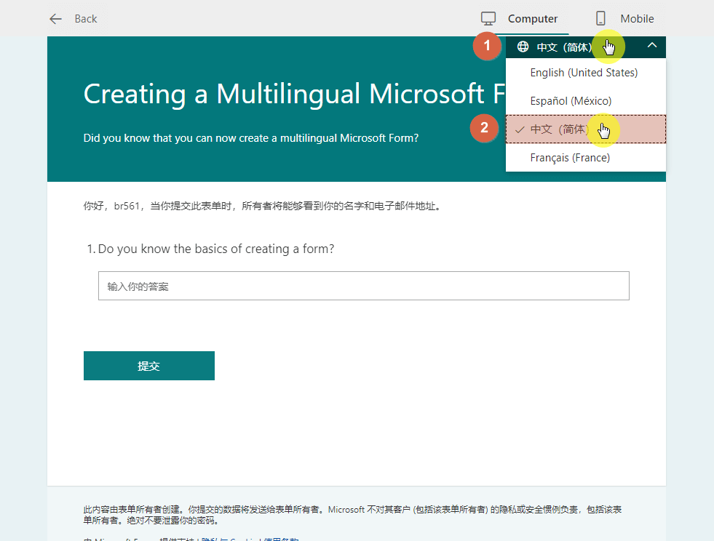714x541 pixels.
Task: Select Français (France) language
Action: pyautogui.click(x=586, y=158)
